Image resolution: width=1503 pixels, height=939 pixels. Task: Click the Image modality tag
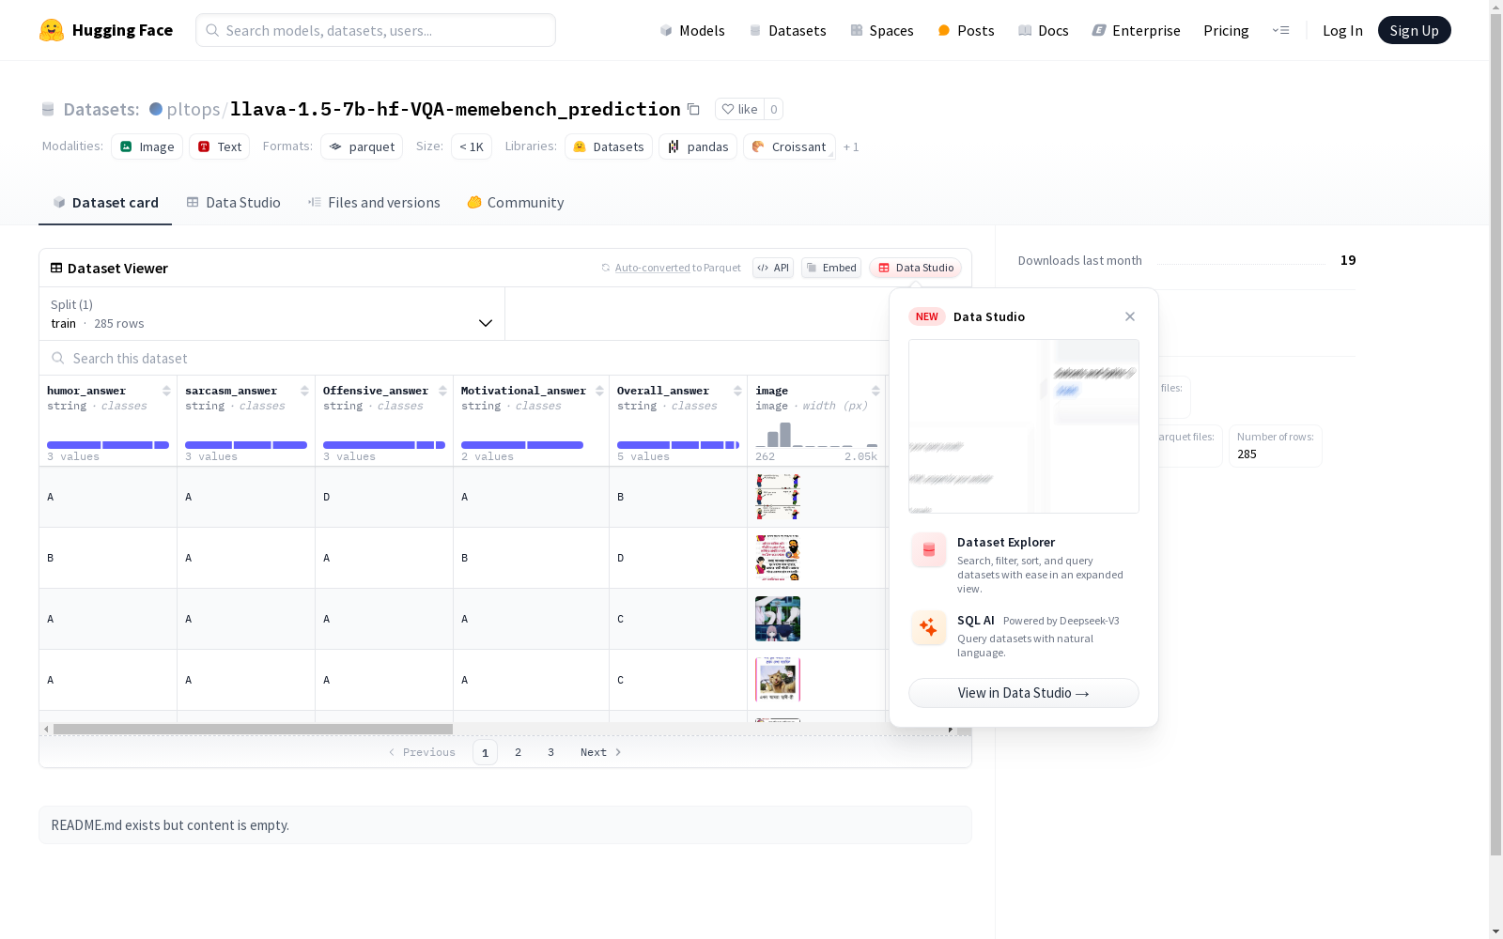147,146
